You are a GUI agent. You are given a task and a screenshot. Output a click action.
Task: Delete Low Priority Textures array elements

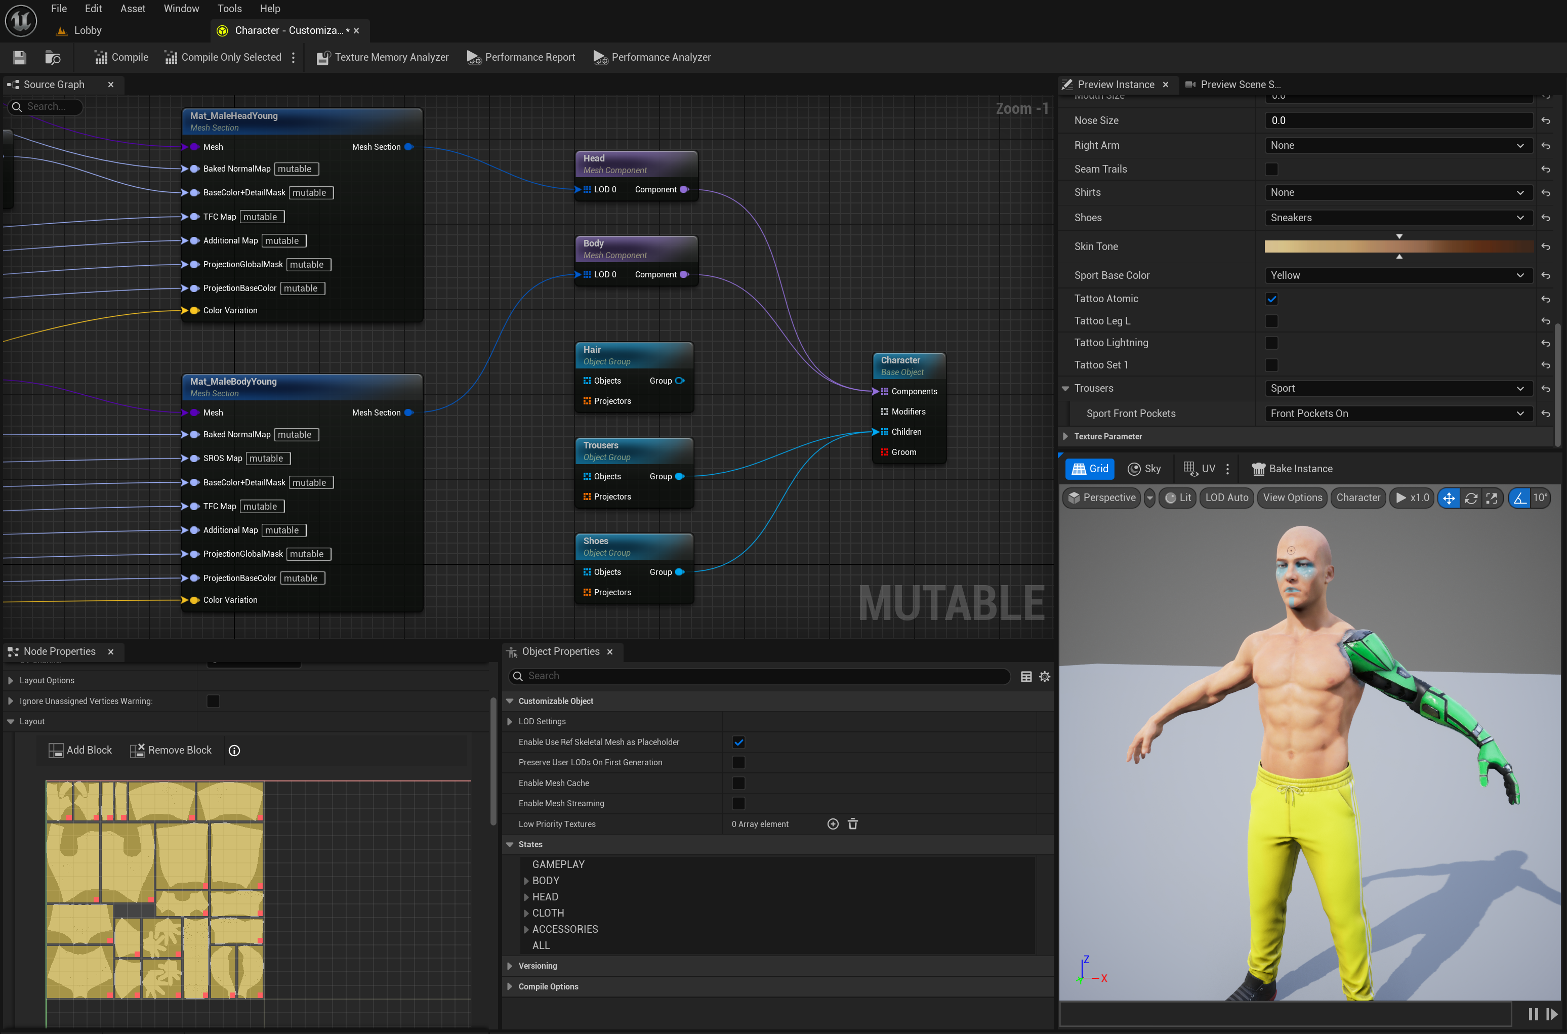click(853, 824)
